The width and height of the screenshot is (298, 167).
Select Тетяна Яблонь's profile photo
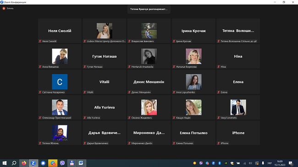click(60, 133)
